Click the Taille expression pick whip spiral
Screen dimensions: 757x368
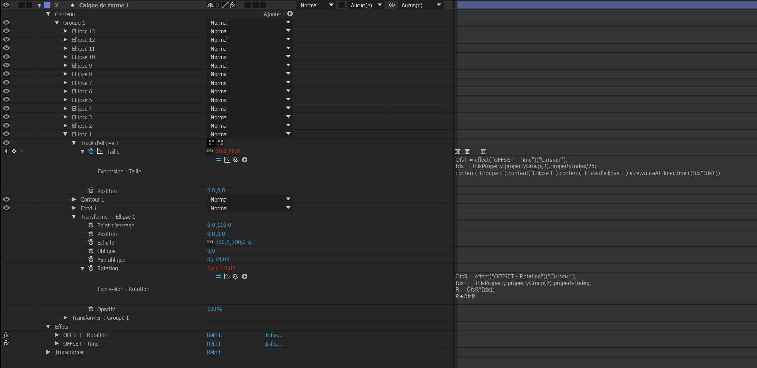(x=235, y=160)
